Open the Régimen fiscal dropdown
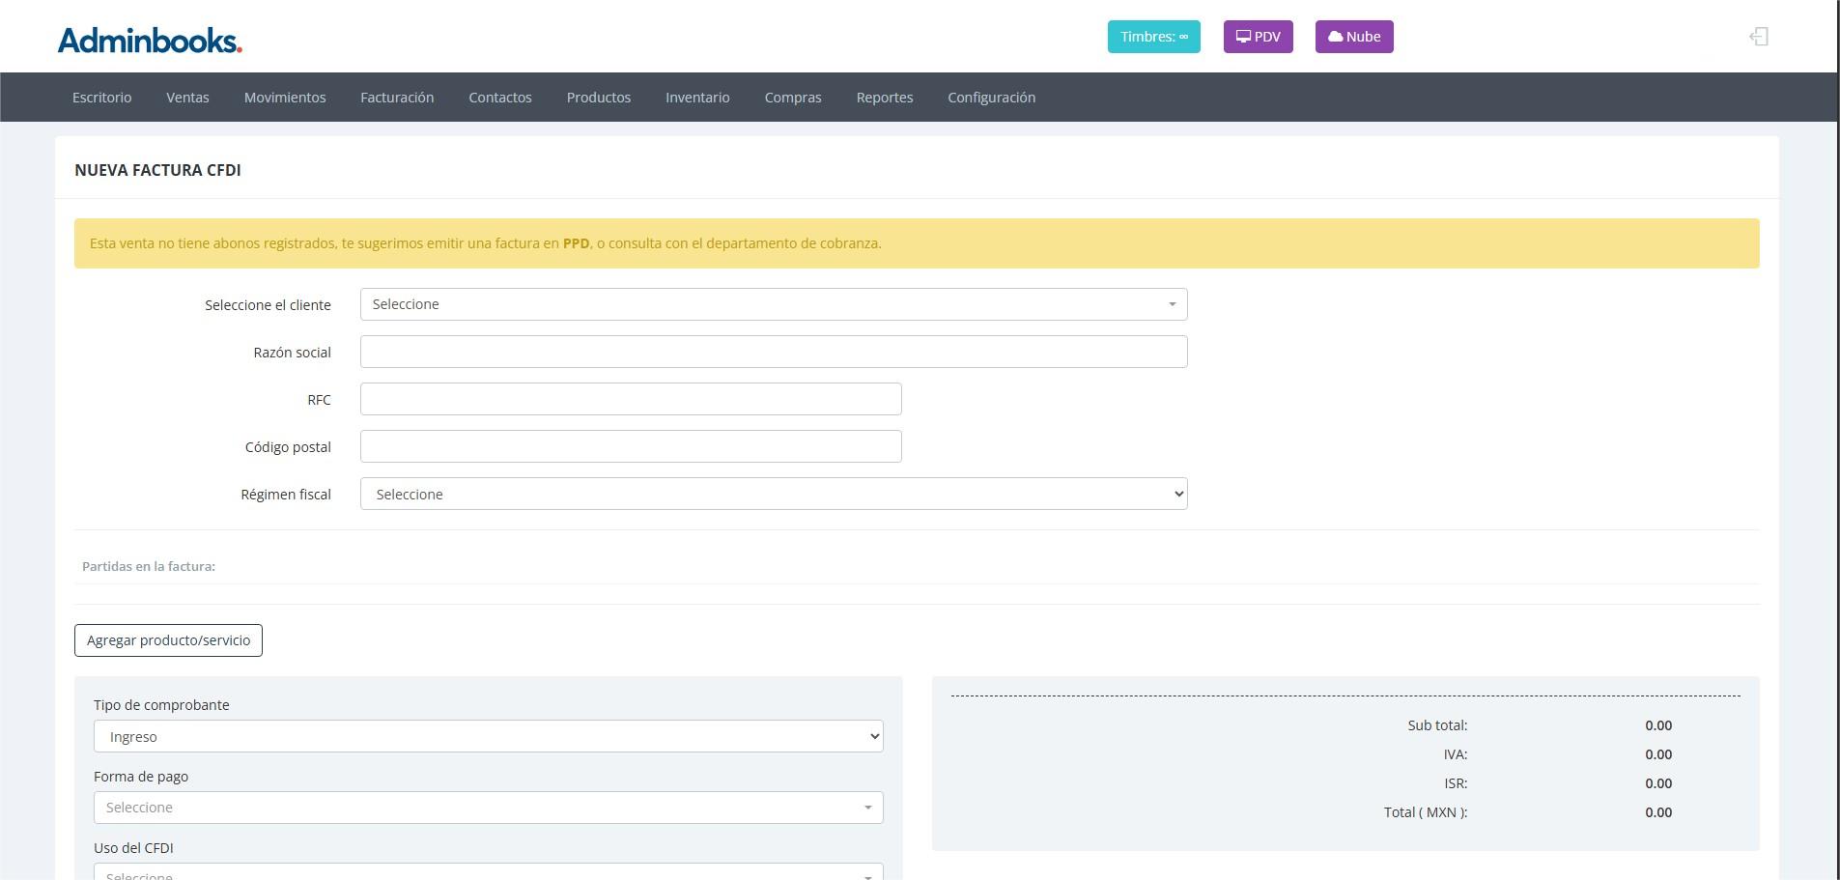Screen dimensions: 1840x880 [x=773, y=495]
